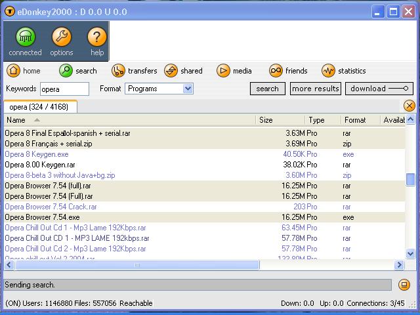Click the Users: 1146880 status text
Screen dimensions: 420x315
coord(47,303)
